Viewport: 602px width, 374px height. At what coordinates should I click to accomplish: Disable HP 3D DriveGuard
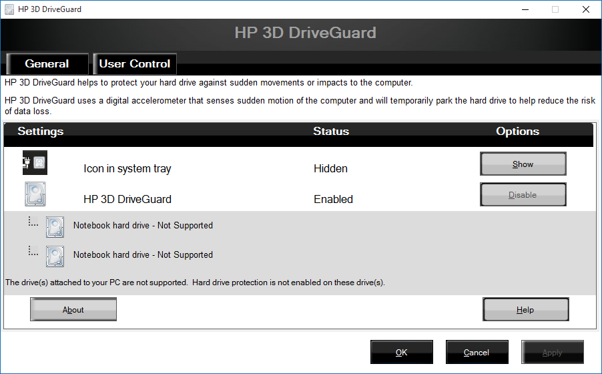(x=523, y=195)
